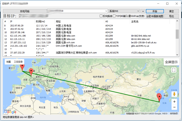The image size is (182, 121).
Task: Switch to 卫星图像 satellite view
Action: (19, 62)
